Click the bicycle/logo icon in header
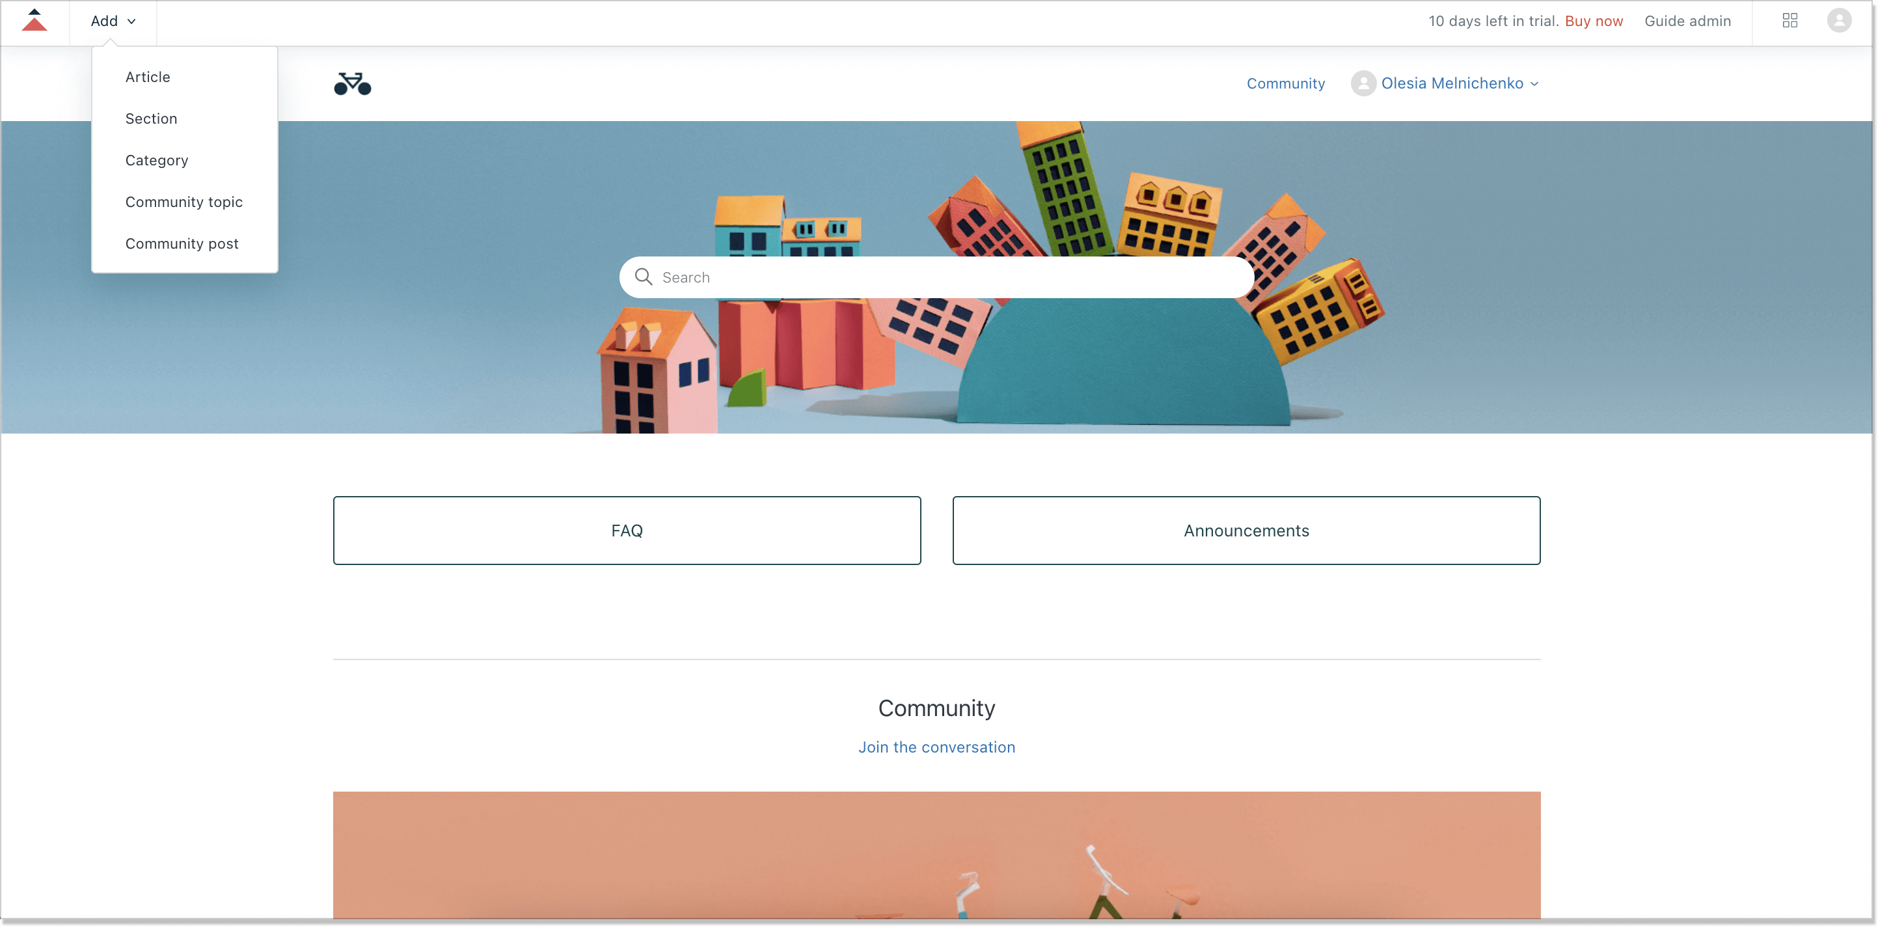The image size is (1878, 927). [352, 84]
